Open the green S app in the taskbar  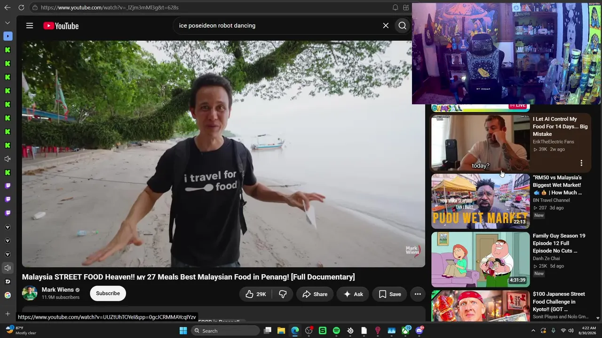tap(323, 331)
